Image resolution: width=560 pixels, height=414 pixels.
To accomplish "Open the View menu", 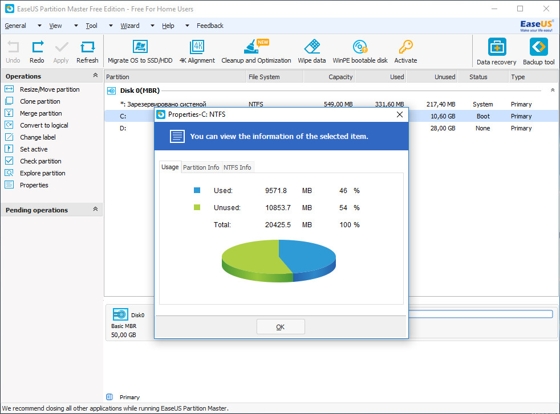I will 55,26.
